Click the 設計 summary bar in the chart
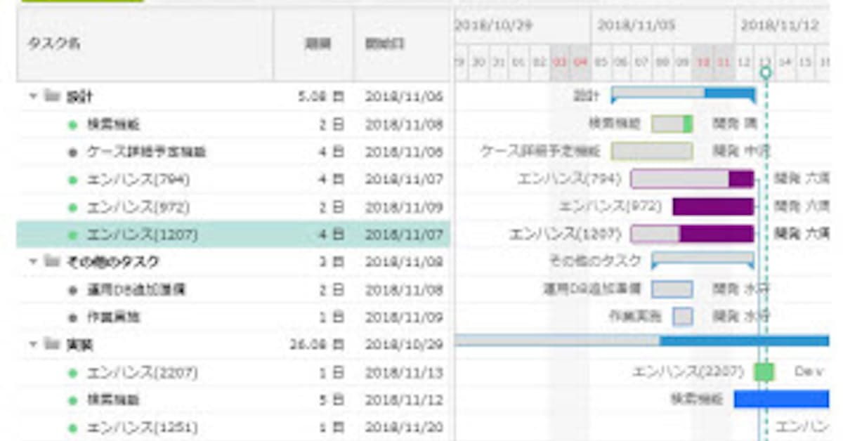This screenshot has height=441, width=843. 683,93
